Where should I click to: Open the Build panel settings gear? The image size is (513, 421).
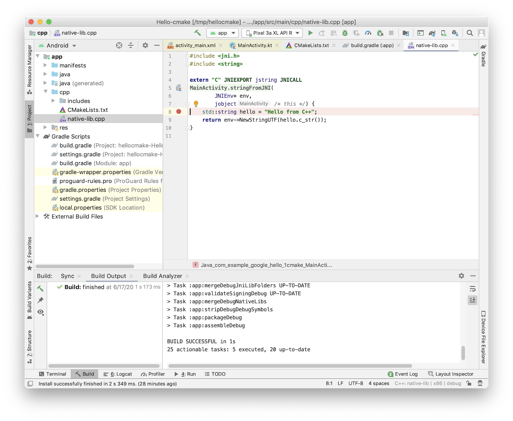[461, 276]
